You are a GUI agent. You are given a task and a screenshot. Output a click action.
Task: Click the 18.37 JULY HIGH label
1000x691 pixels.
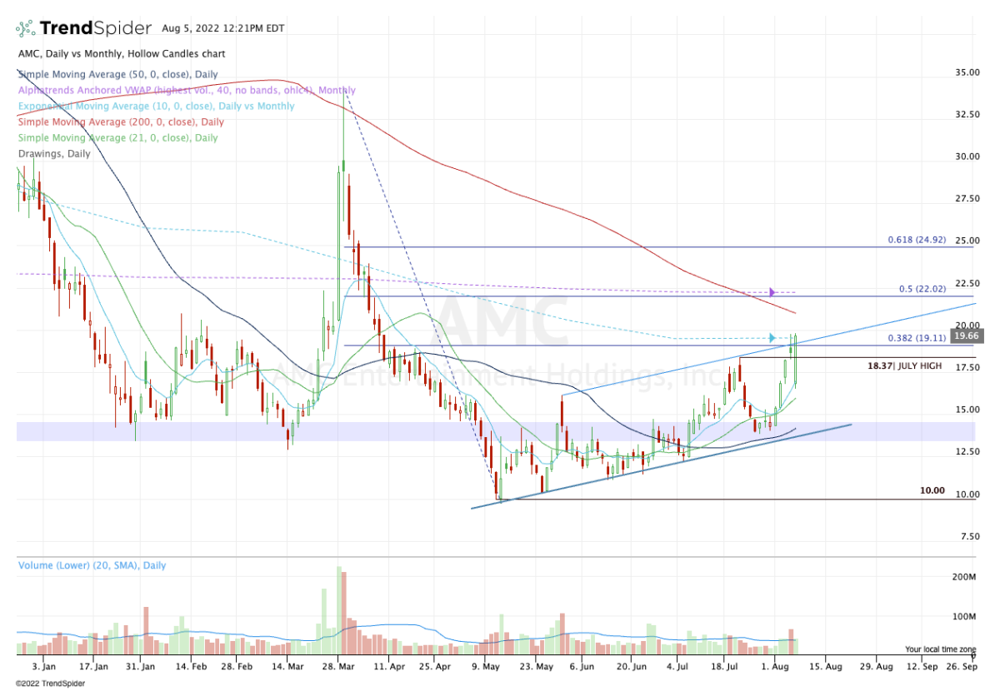click(903, 365)
